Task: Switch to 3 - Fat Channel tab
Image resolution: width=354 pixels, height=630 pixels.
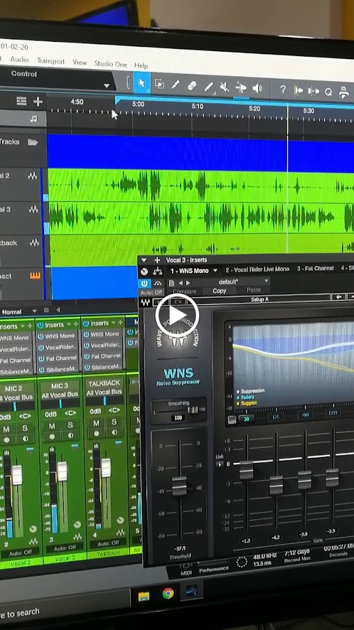Action: (x=315, y=268)
